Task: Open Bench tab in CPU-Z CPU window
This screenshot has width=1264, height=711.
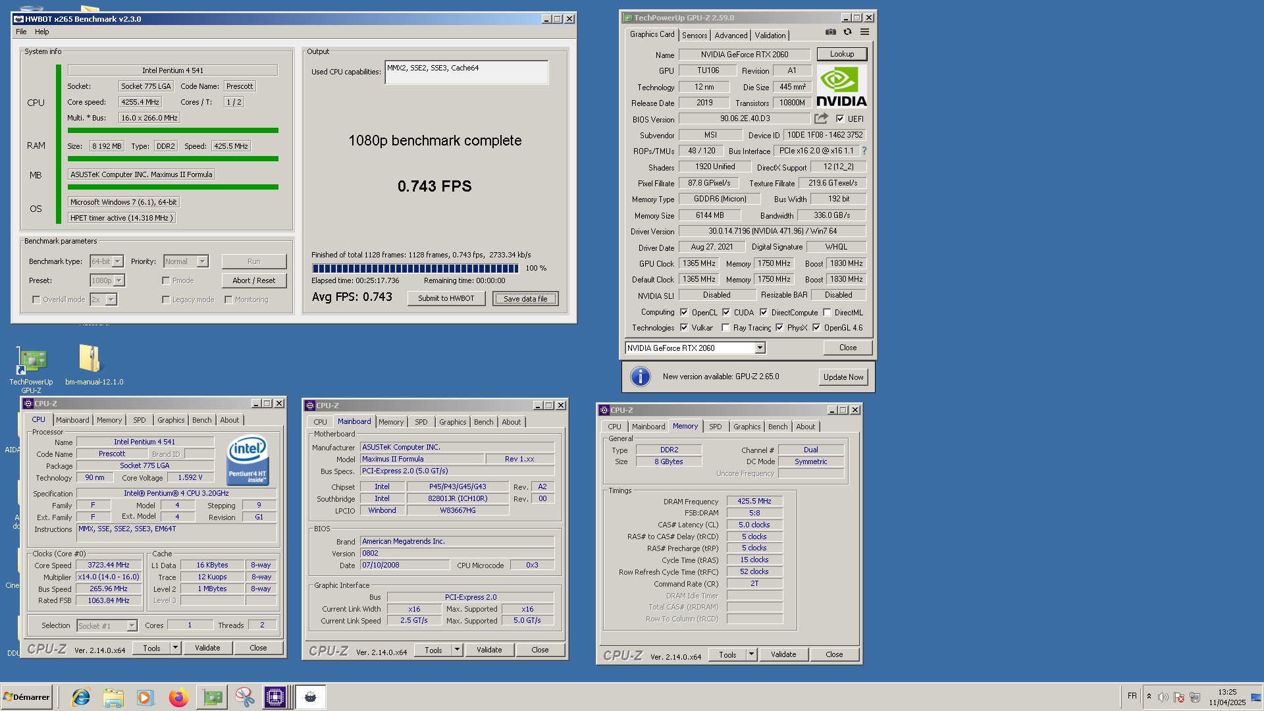Action: tap(202, 420)
